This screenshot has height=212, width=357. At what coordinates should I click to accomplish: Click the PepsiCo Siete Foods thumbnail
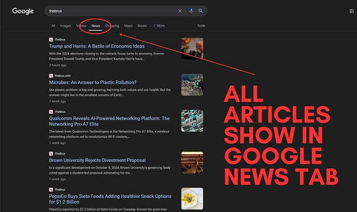[x=192, y=199]
